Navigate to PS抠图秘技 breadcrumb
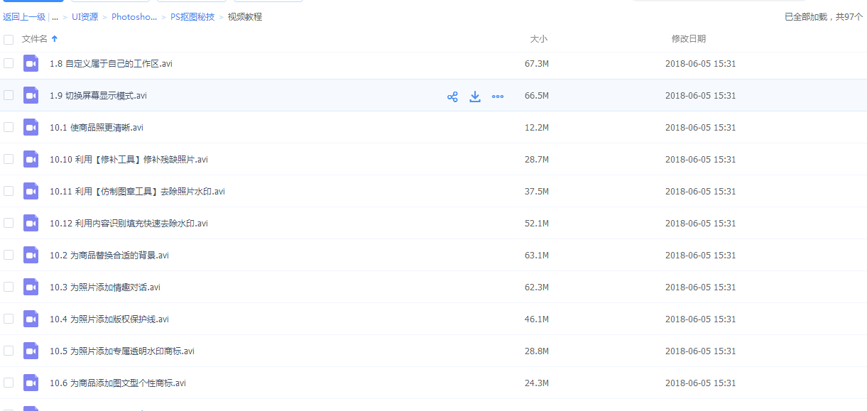 click(x=192, y=17)
